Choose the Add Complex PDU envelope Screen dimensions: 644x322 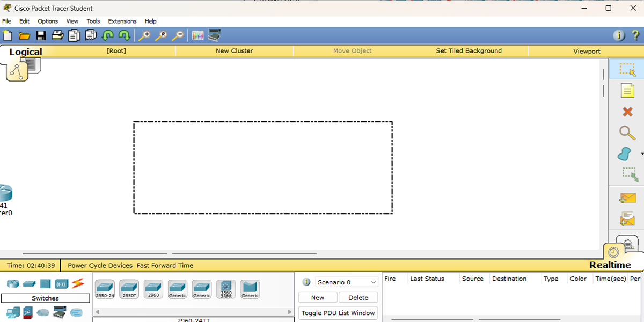[627, 219]
